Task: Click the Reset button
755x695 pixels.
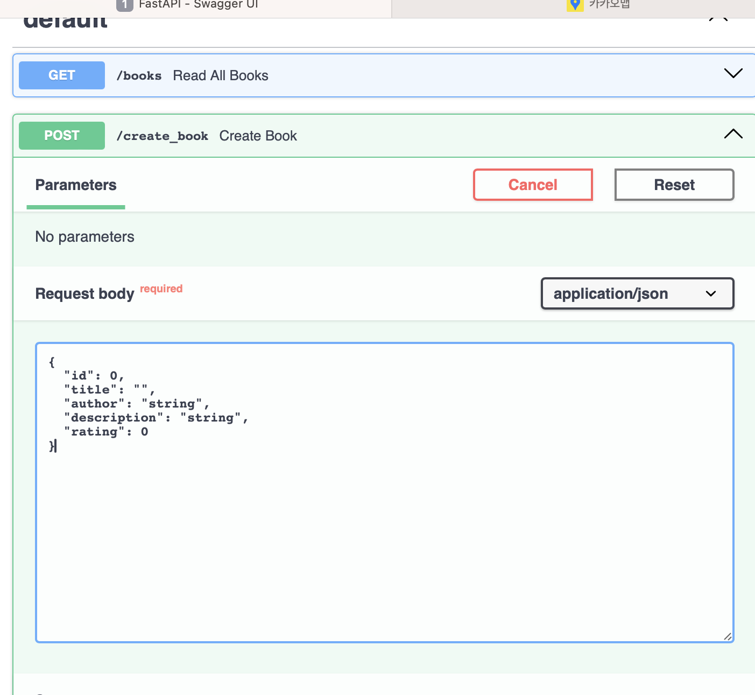Action: click(674, 185)
